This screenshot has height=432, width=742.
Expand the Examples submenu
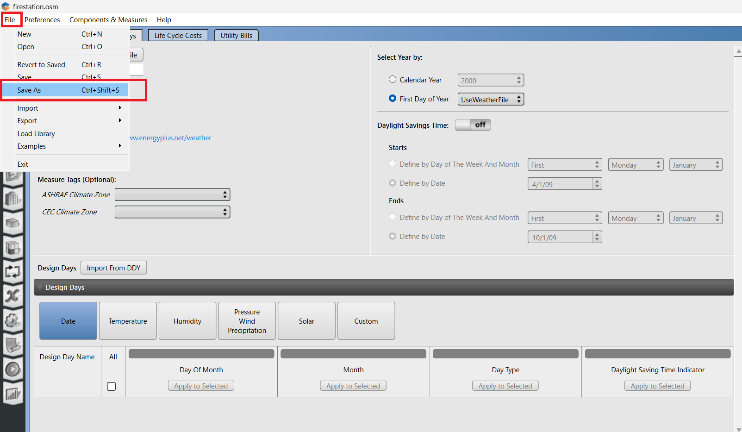click(65, 146)
